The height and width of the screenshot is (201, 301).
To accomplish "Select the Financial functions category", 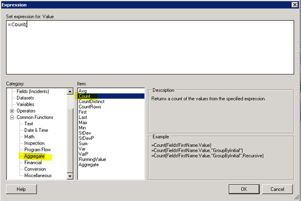I will [33, 162].
